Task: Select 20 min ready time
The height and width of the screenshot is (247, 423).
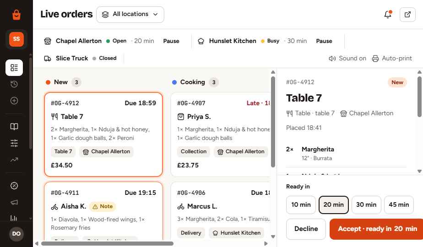Action: (333, 204)
